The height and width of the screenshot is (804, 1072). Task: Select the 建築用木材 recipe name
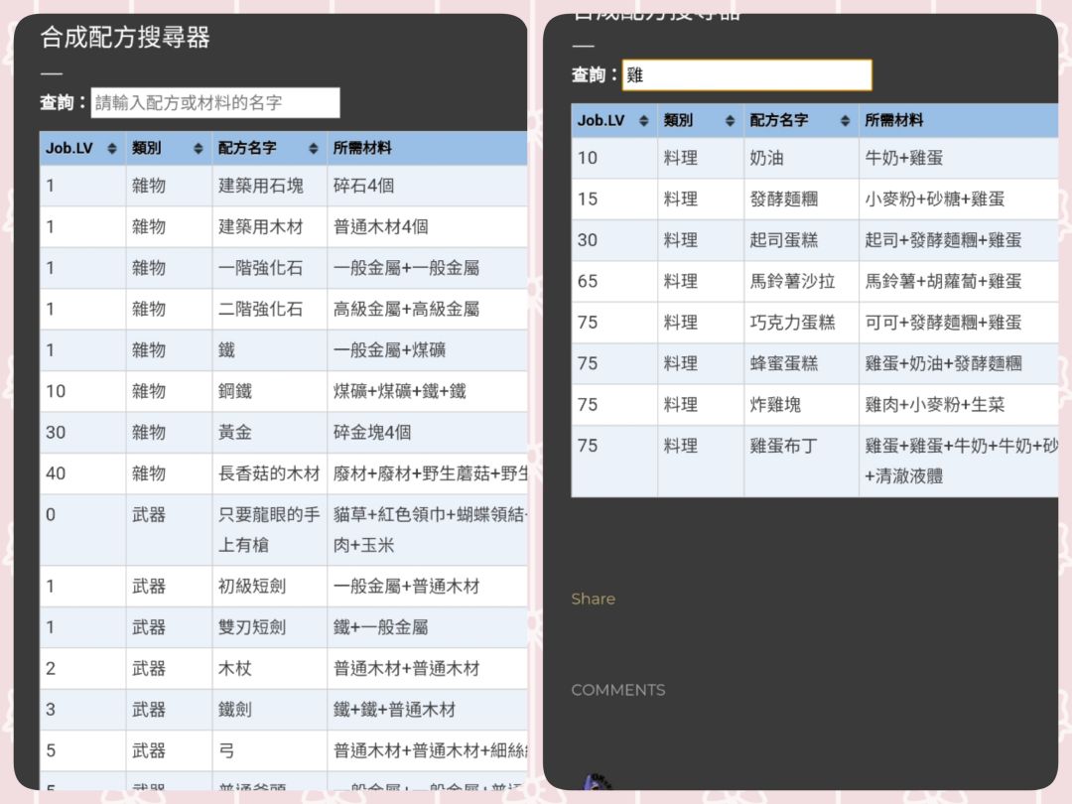point(260,226)
